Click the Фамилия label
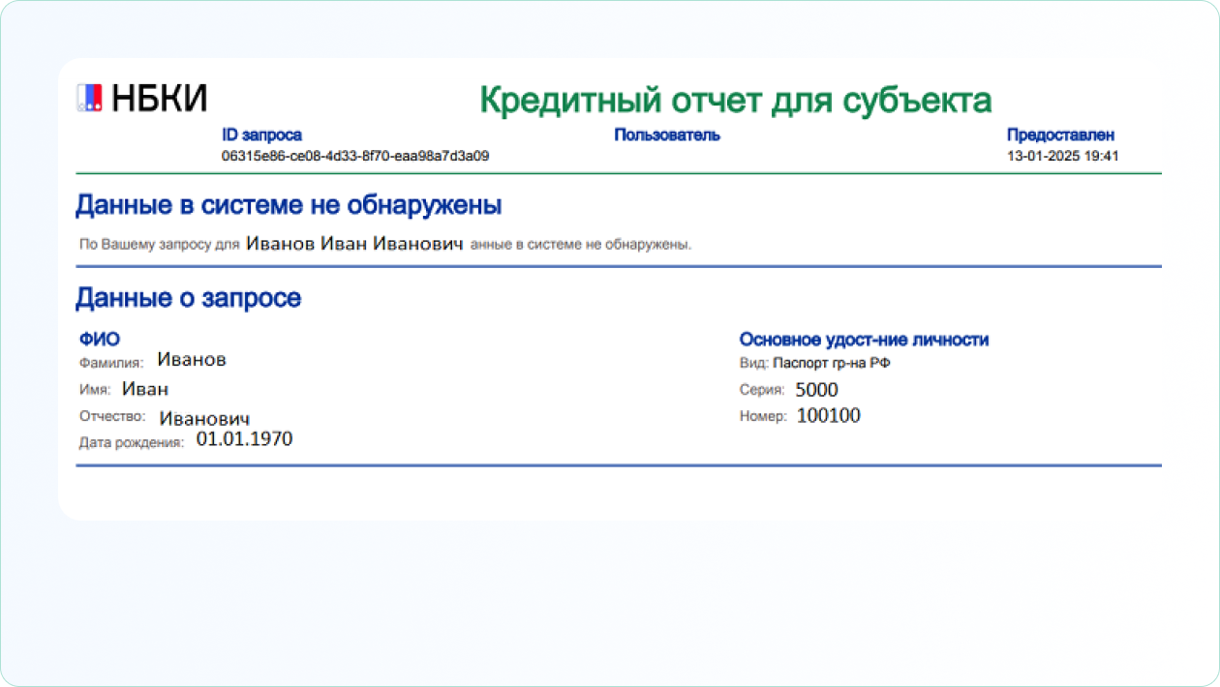Image resolution: width=1220 pixels, height=687 pixels. click(x=111, y=363)
